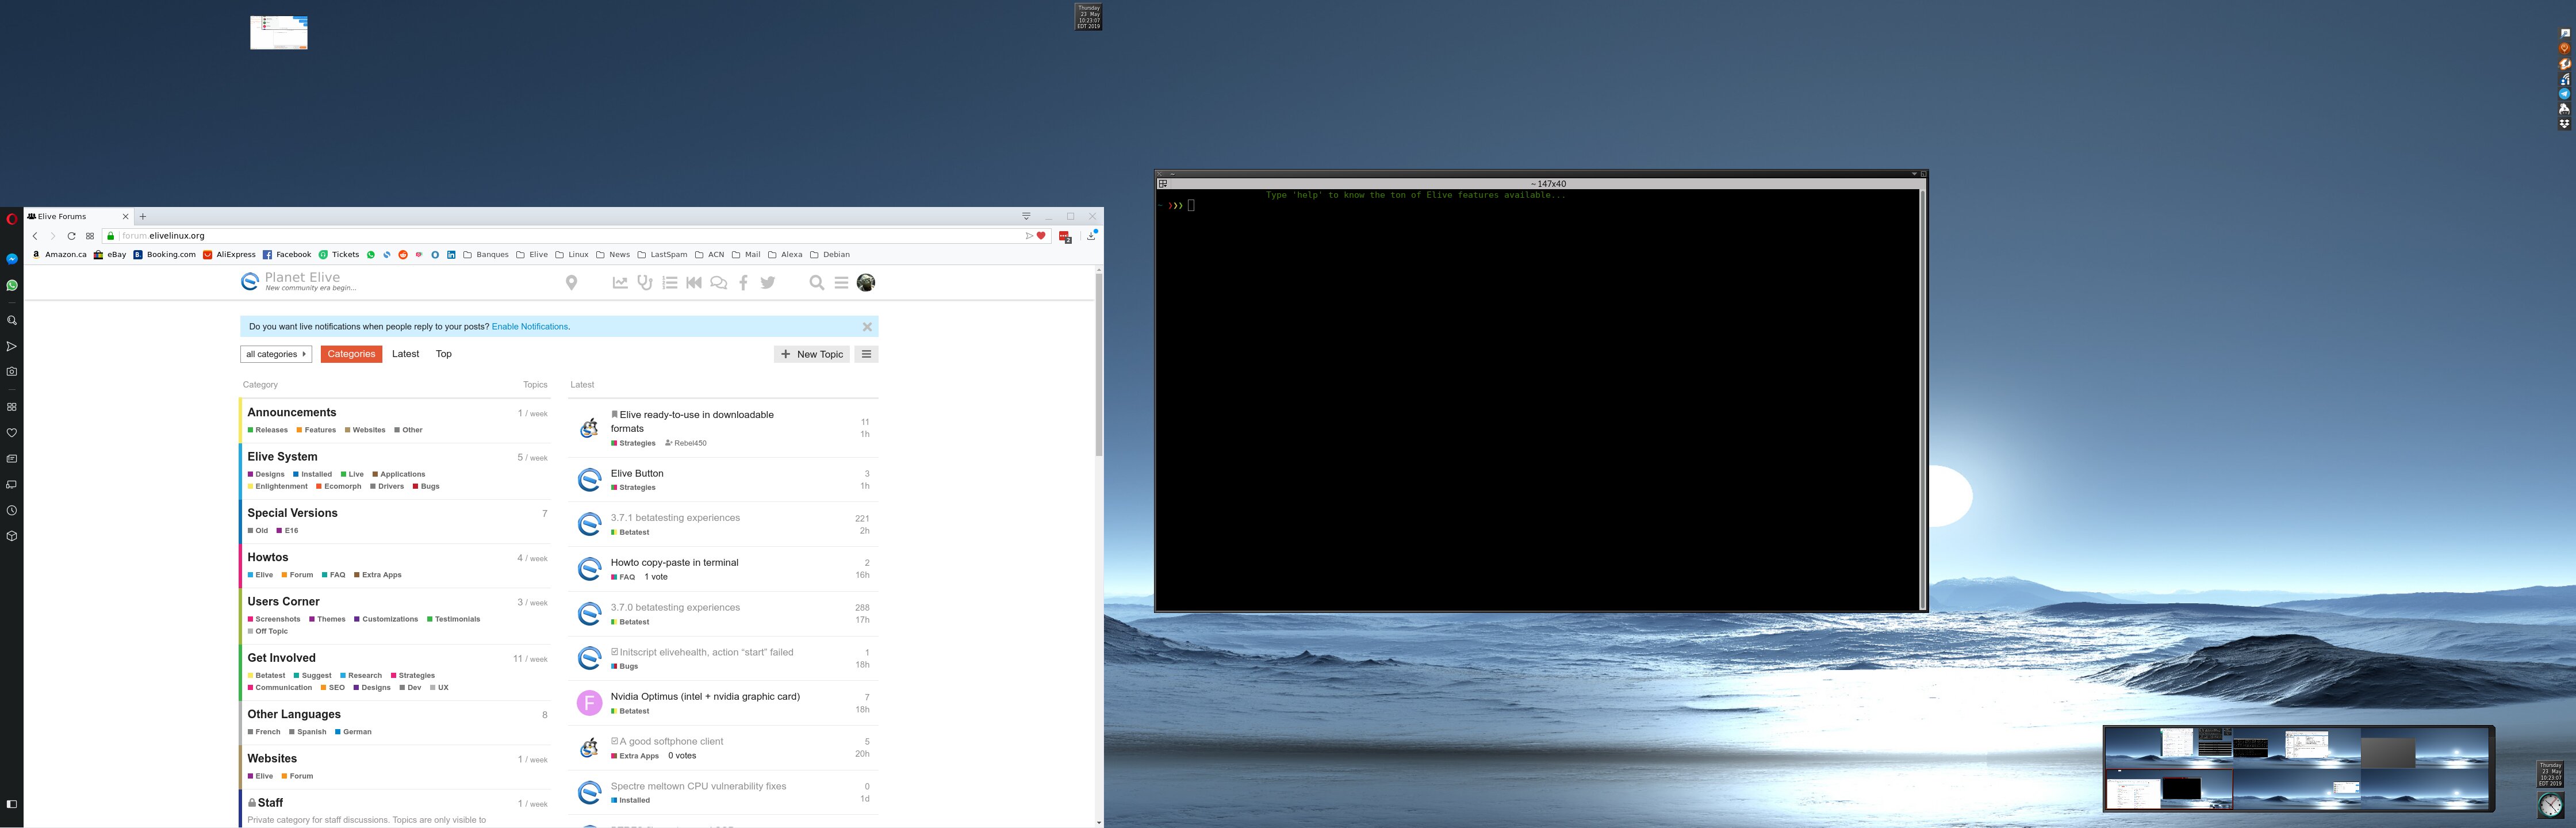Select the Categories tab
The image size is (2576, 828).
(351, 354)
